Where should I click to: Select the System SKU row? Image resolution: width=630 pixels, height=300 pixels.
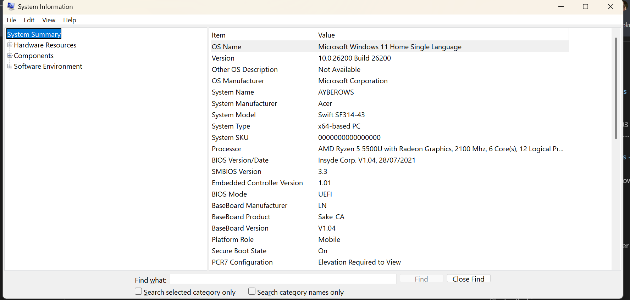click(389, 137)
